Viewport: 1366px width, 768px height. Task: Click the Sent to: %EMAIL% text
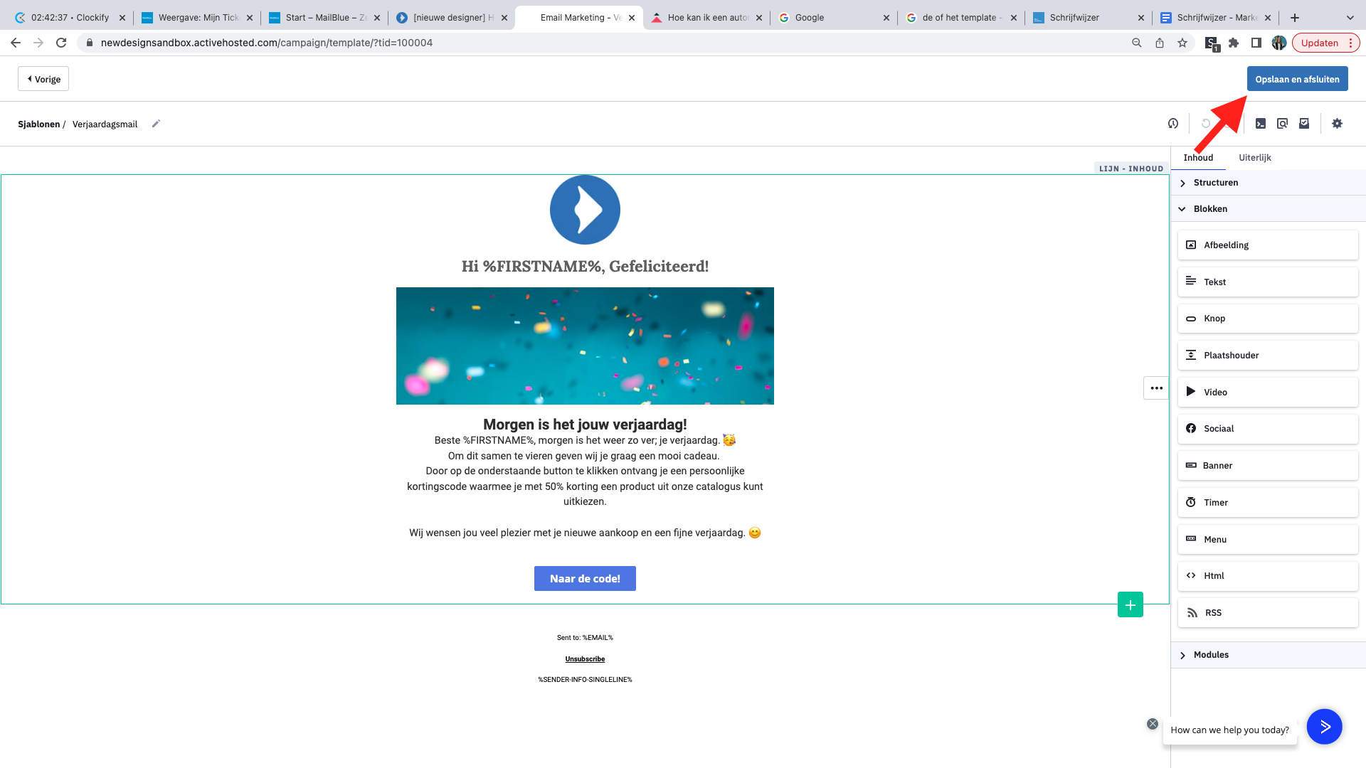585,638
